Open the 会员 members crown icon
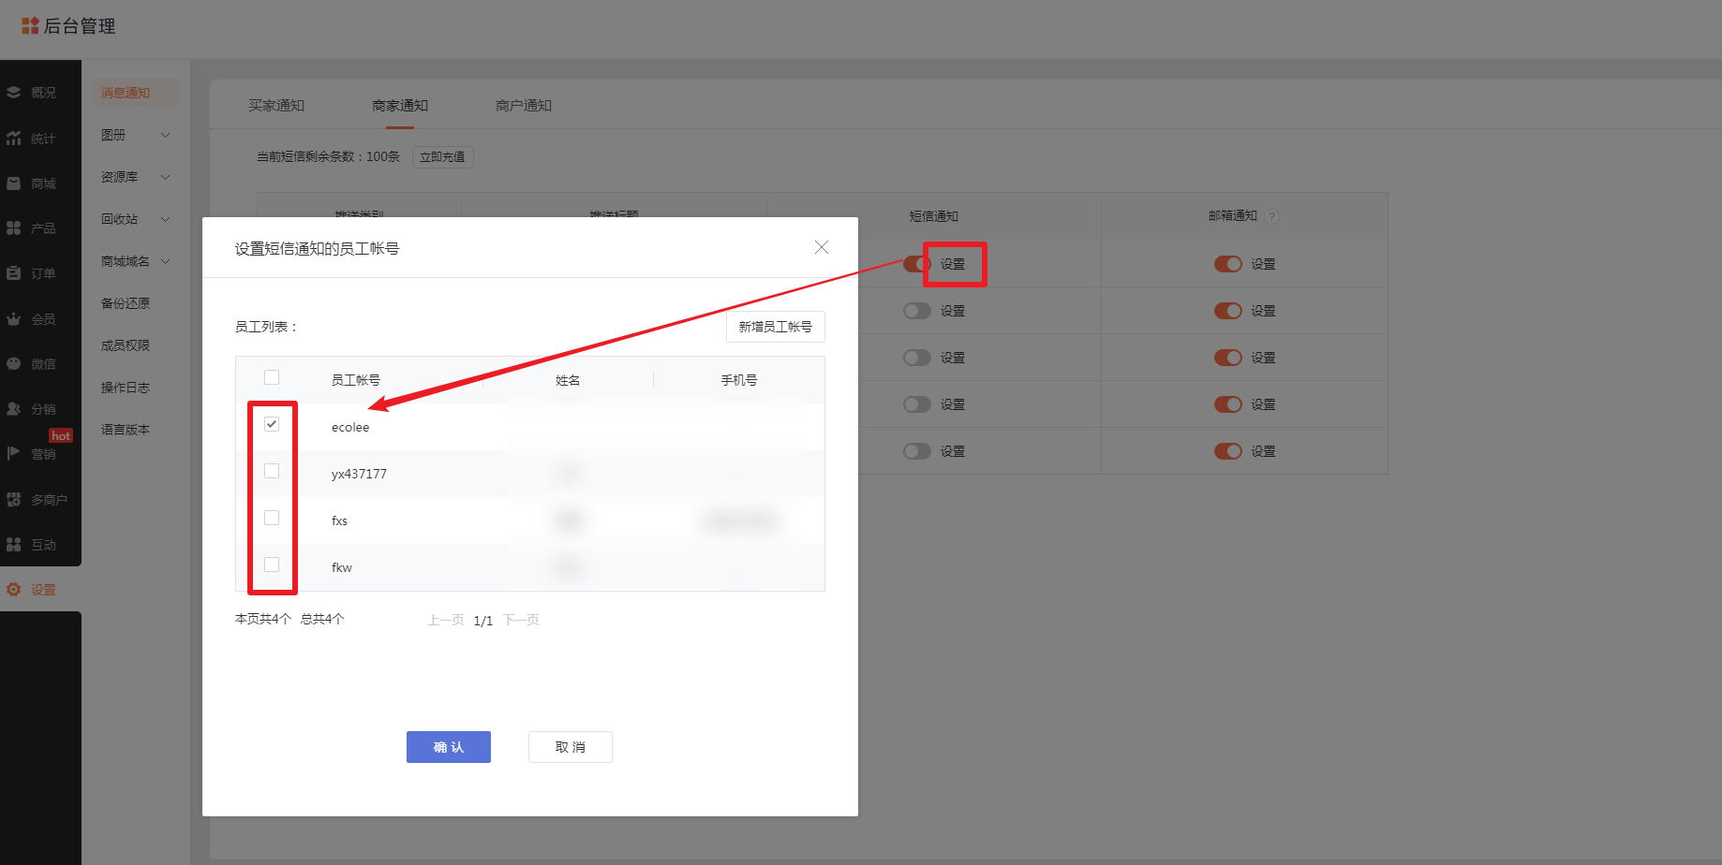This screenshot has width=1722, height=865. [x=14, y=319]
